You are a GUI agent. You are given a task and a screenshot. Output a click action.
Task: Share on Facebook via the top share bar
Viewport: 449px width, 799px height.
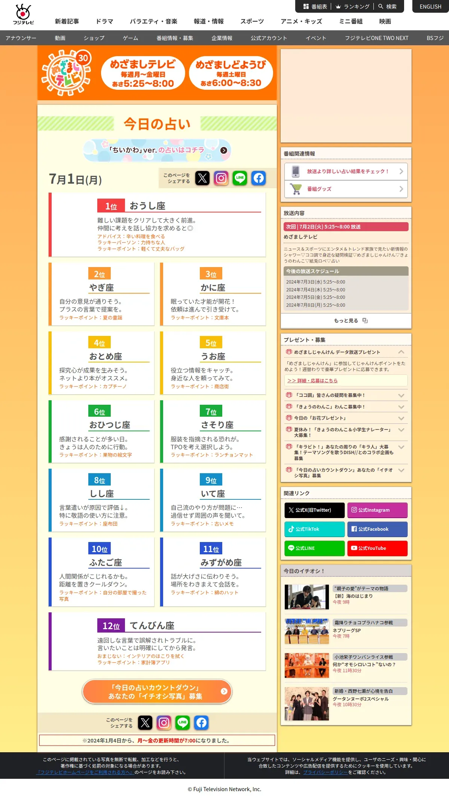(259, 178)
